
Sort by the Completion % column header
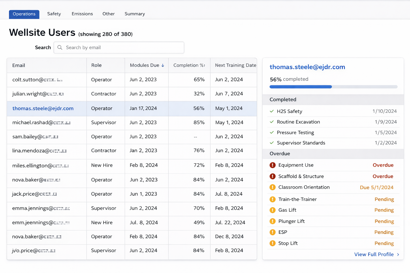189,65
